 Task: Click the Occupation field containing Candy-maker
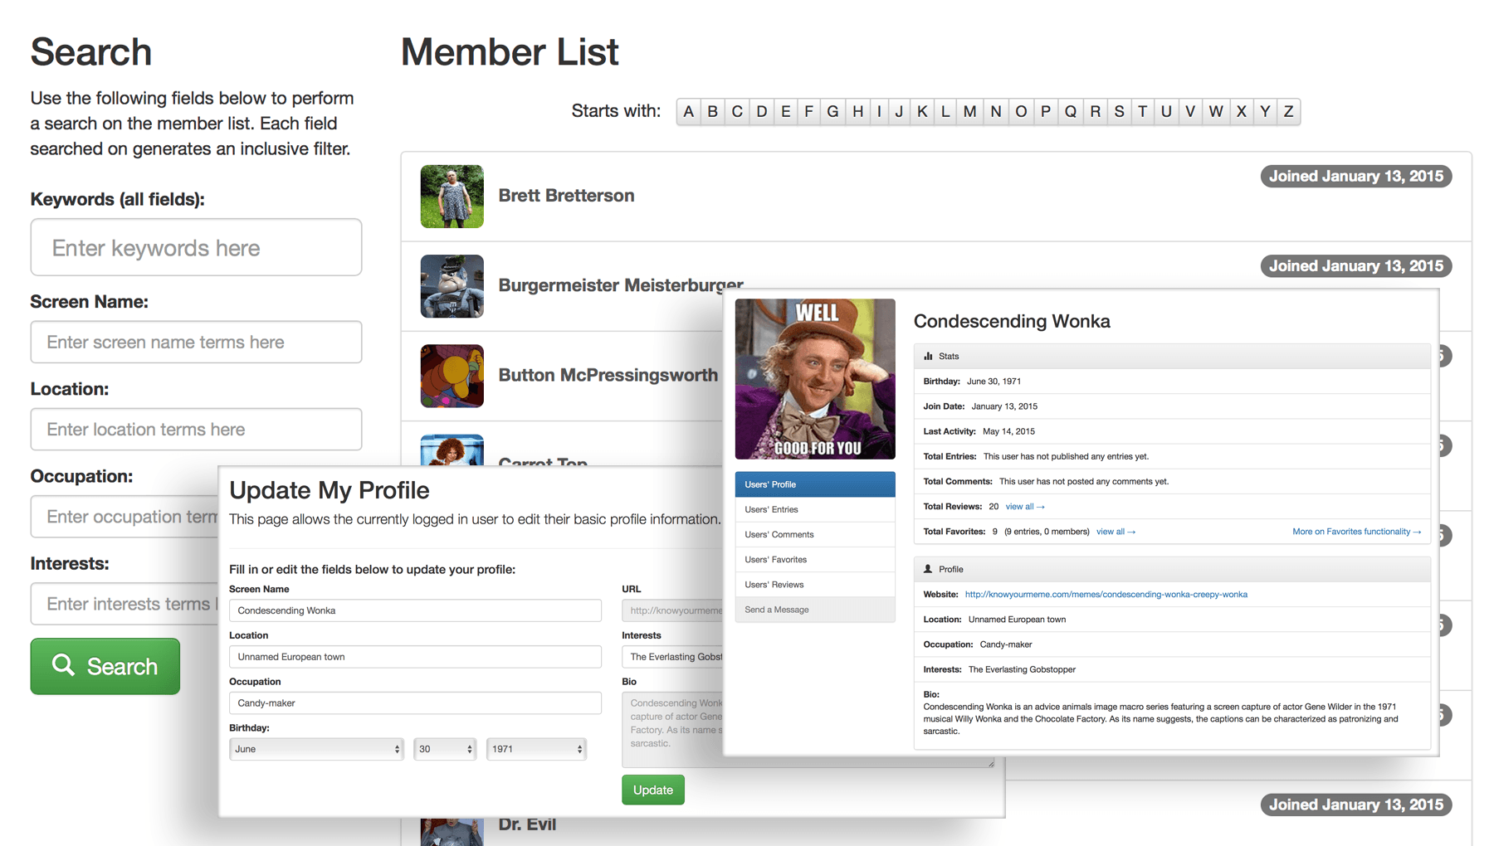[x=415, y=703]
